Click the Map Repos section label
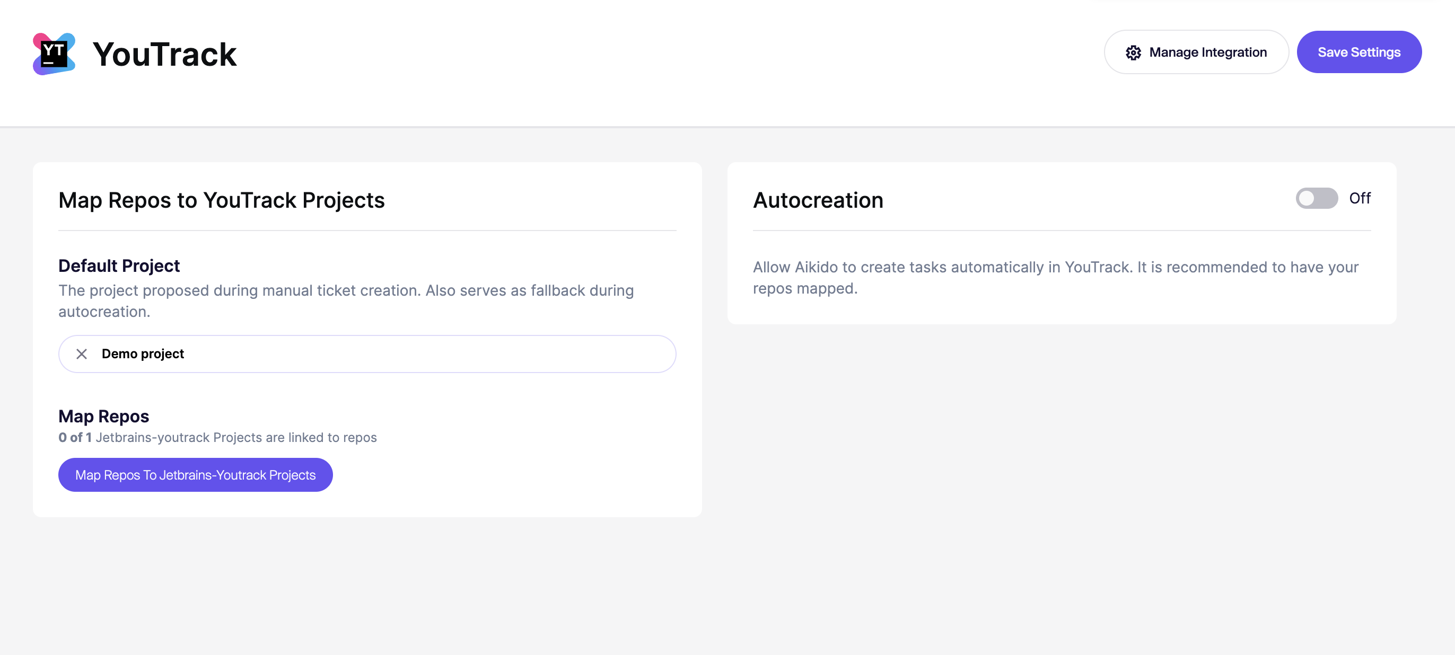The image size is (1455, 655). coord(104,416)
